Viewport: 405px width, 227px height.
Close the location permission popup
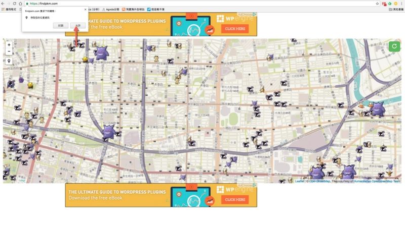[85, 10]
